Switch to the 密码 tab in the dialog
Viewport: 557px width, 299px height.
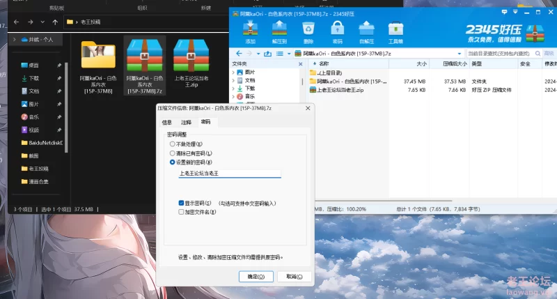click(x=206, y=122)
